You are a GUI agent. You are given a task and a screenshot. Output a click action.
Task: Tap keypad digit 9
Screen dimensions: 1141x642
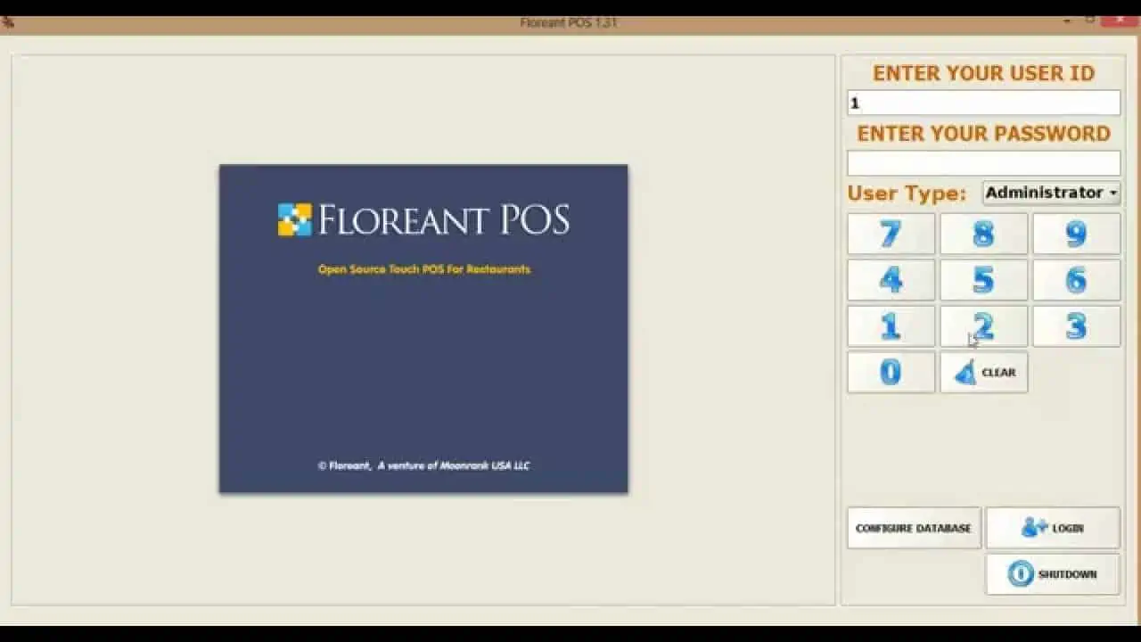(1076, 234)
